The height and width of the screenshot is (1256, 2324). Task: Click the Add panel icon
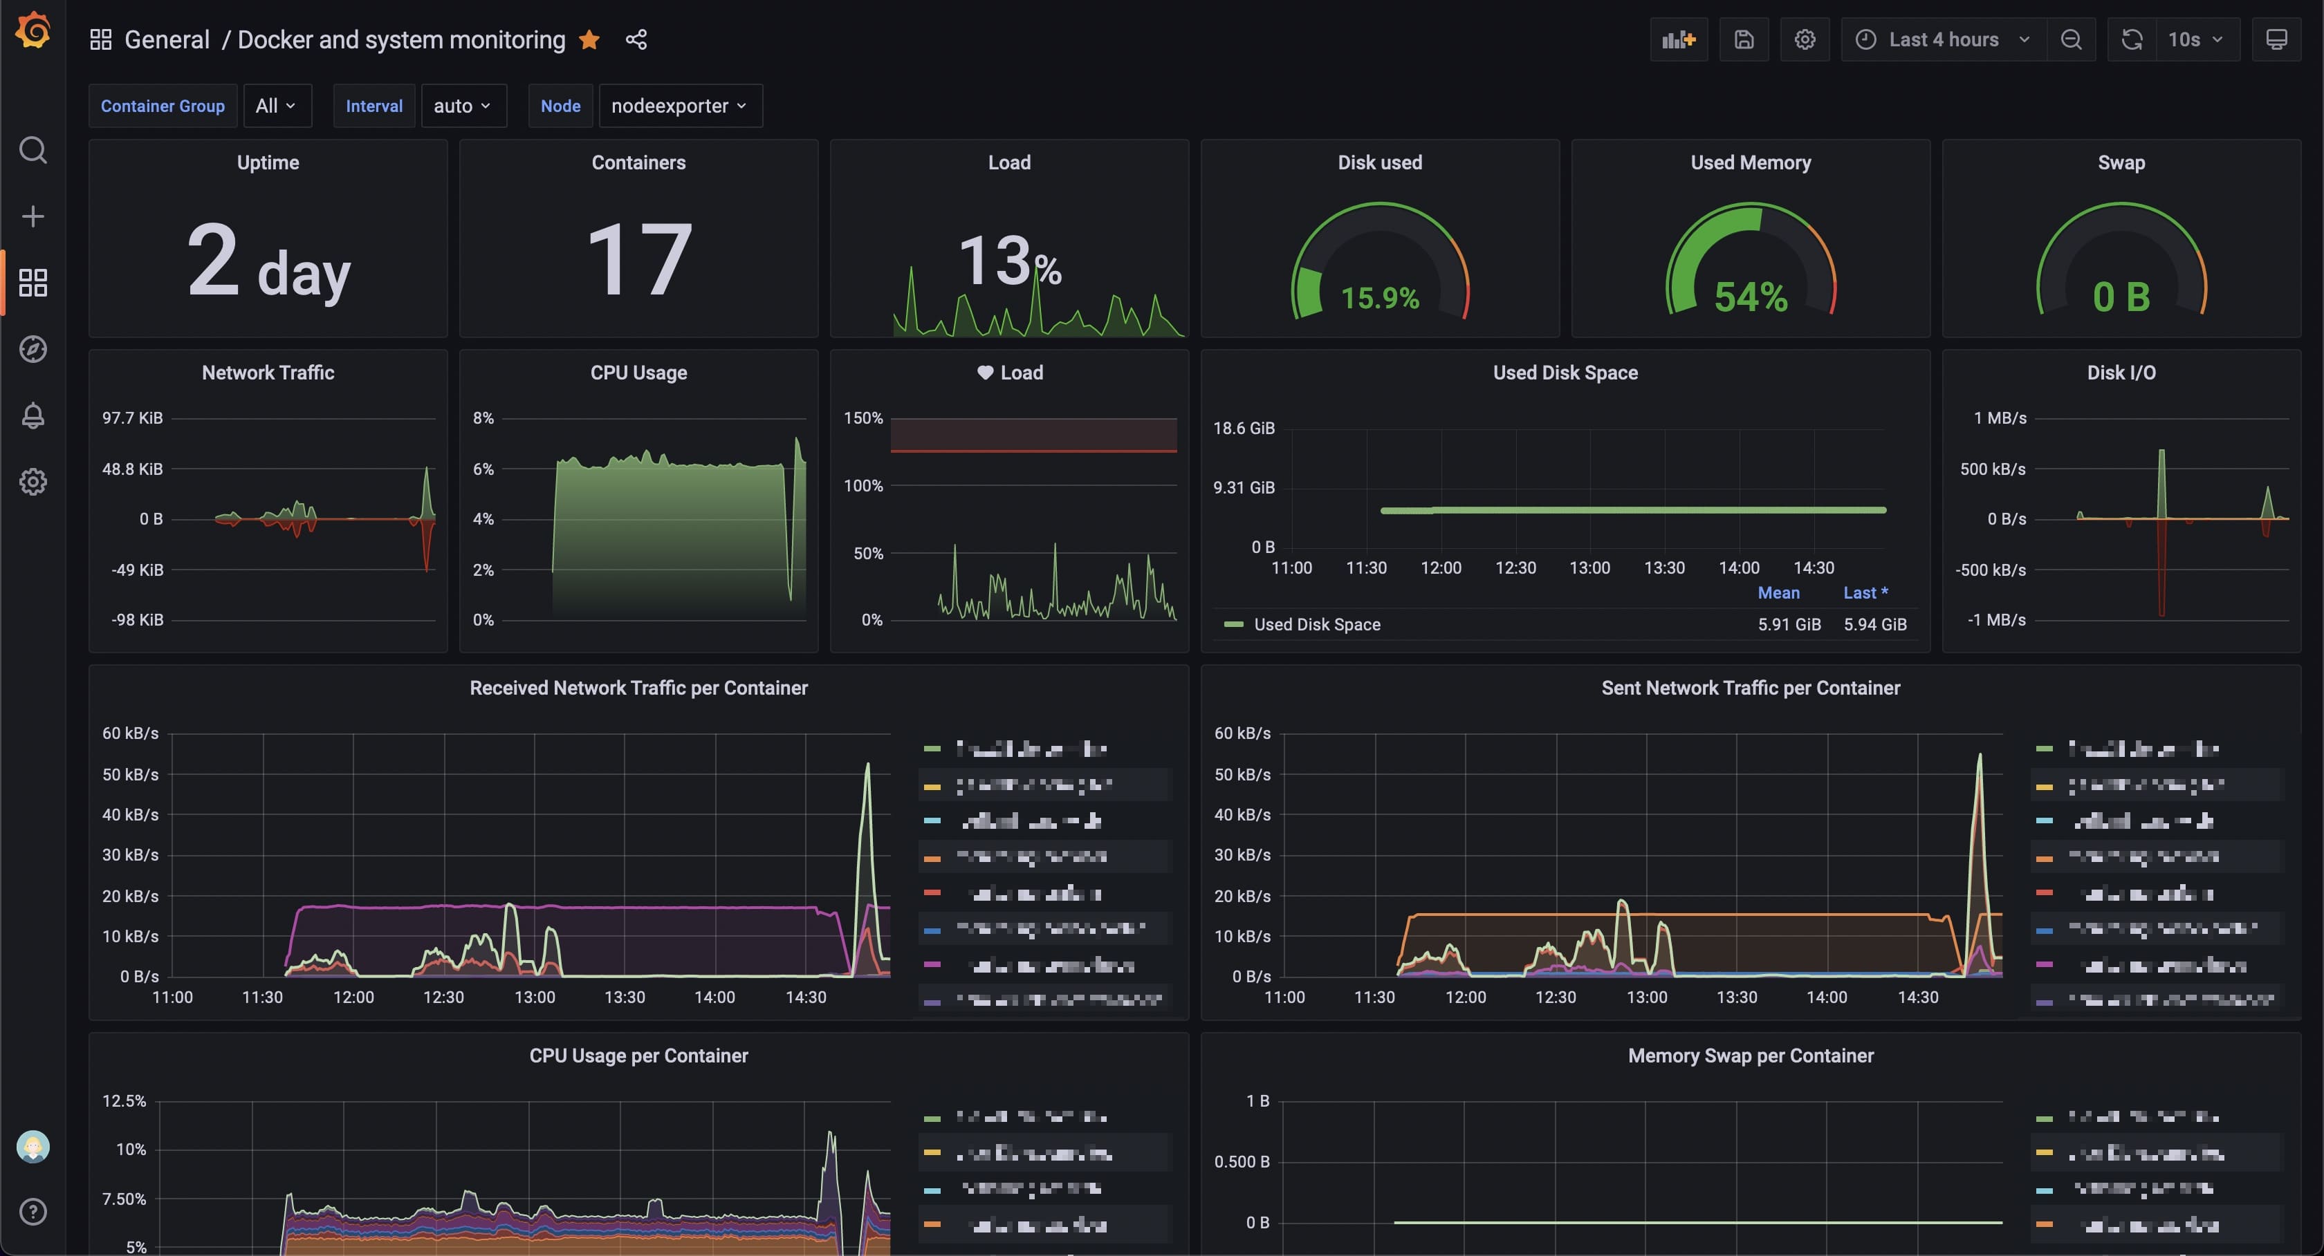click(1678, 39)
